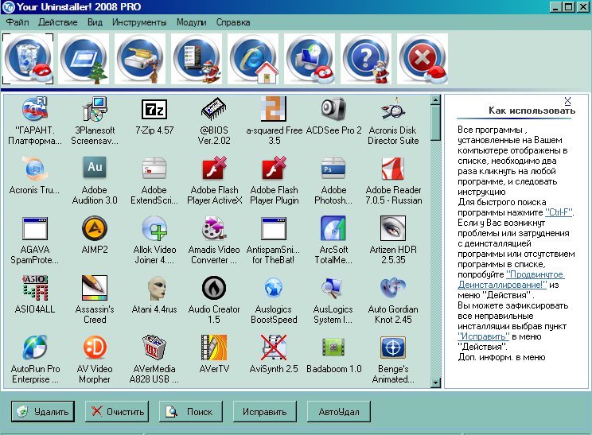Click the Internet Explorer home toolbar icon
Screen dimensions: 592x435
coord(253,59)
